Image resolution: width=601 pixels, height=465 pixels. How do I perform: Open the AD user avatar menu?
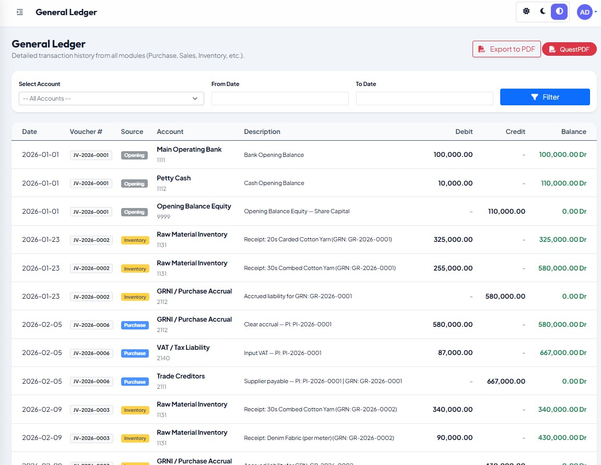[585, 12]
